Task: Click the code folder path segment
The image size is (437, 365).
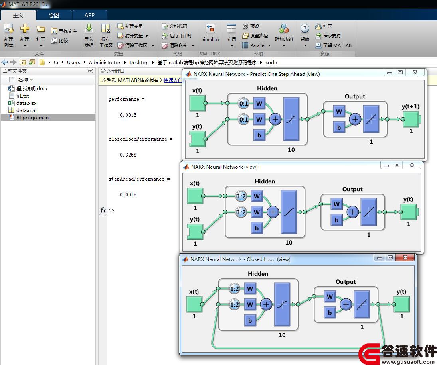Action: pos(271,62)
